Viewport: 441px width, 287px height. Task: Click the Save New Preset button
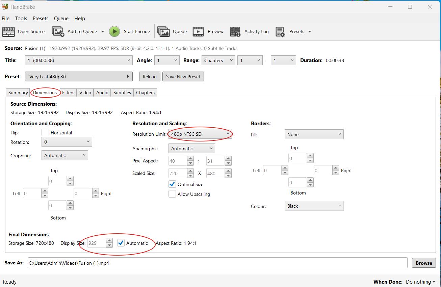[x=183, y=77]
